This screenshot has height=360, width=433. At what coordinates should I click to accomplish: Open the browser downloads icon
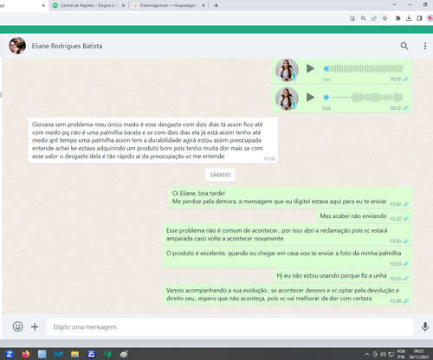click(x=409, y=18)
